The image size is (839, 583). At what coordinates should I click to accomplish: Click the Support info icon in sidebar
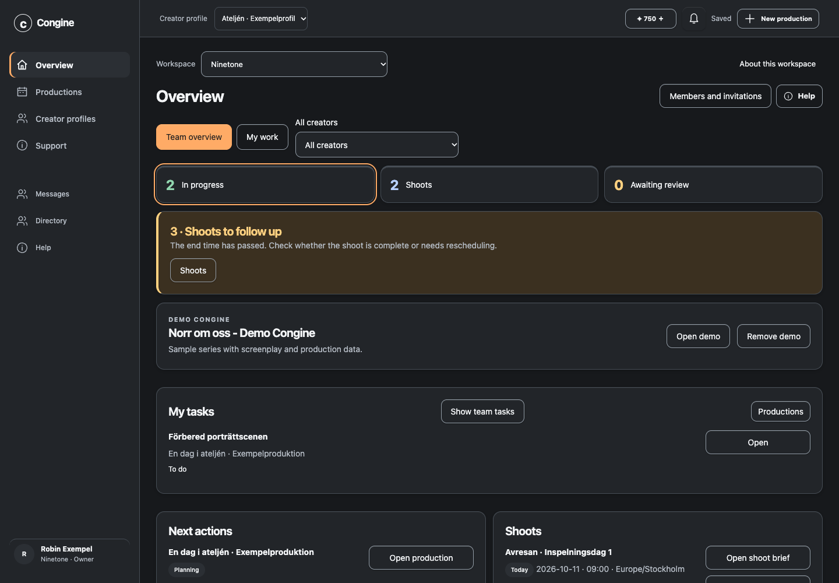pos(22,145)
